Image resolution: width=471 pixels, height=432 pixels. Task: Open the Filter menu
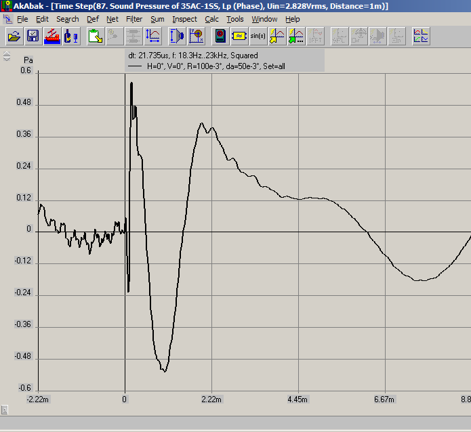tap(134, 19)
